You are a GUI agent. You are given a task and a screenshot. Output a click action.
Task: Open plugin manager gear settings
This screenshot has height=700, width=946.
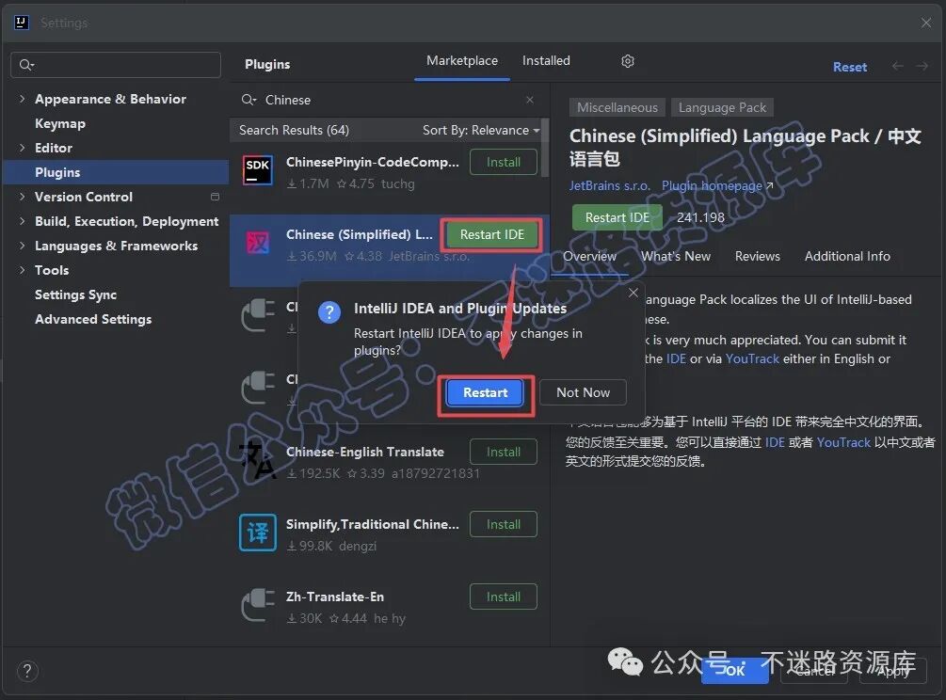(x=628, y=61)
